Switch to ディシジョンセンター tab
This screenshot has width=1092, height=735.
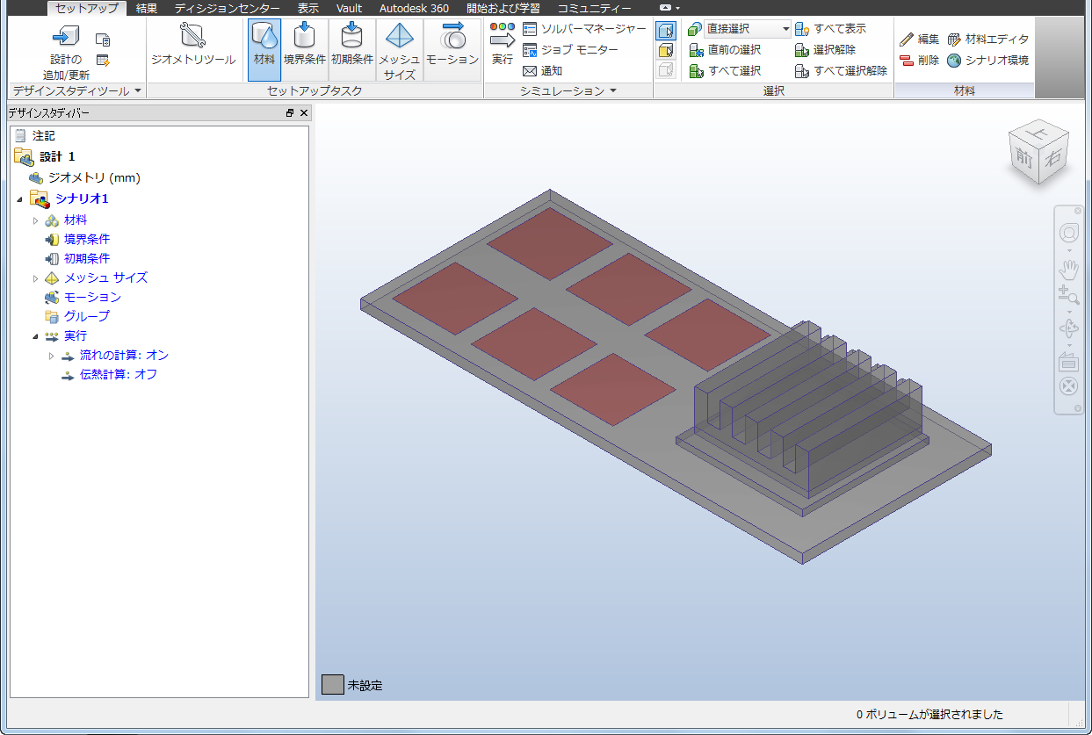[x=227, y=8]
